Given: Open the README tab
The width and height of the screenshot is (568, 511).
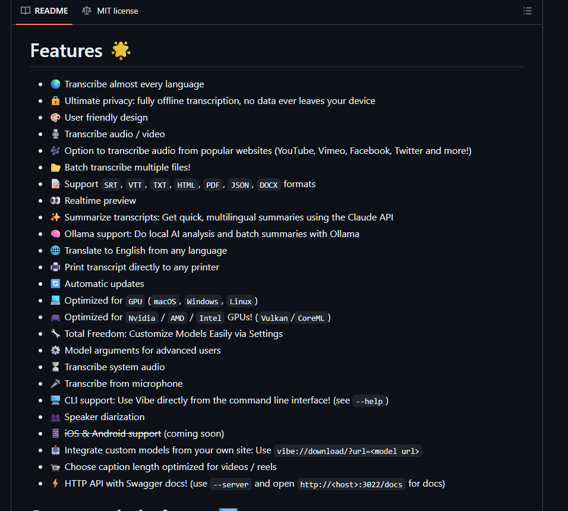Looking at the screenshot, I should (45, 11).
